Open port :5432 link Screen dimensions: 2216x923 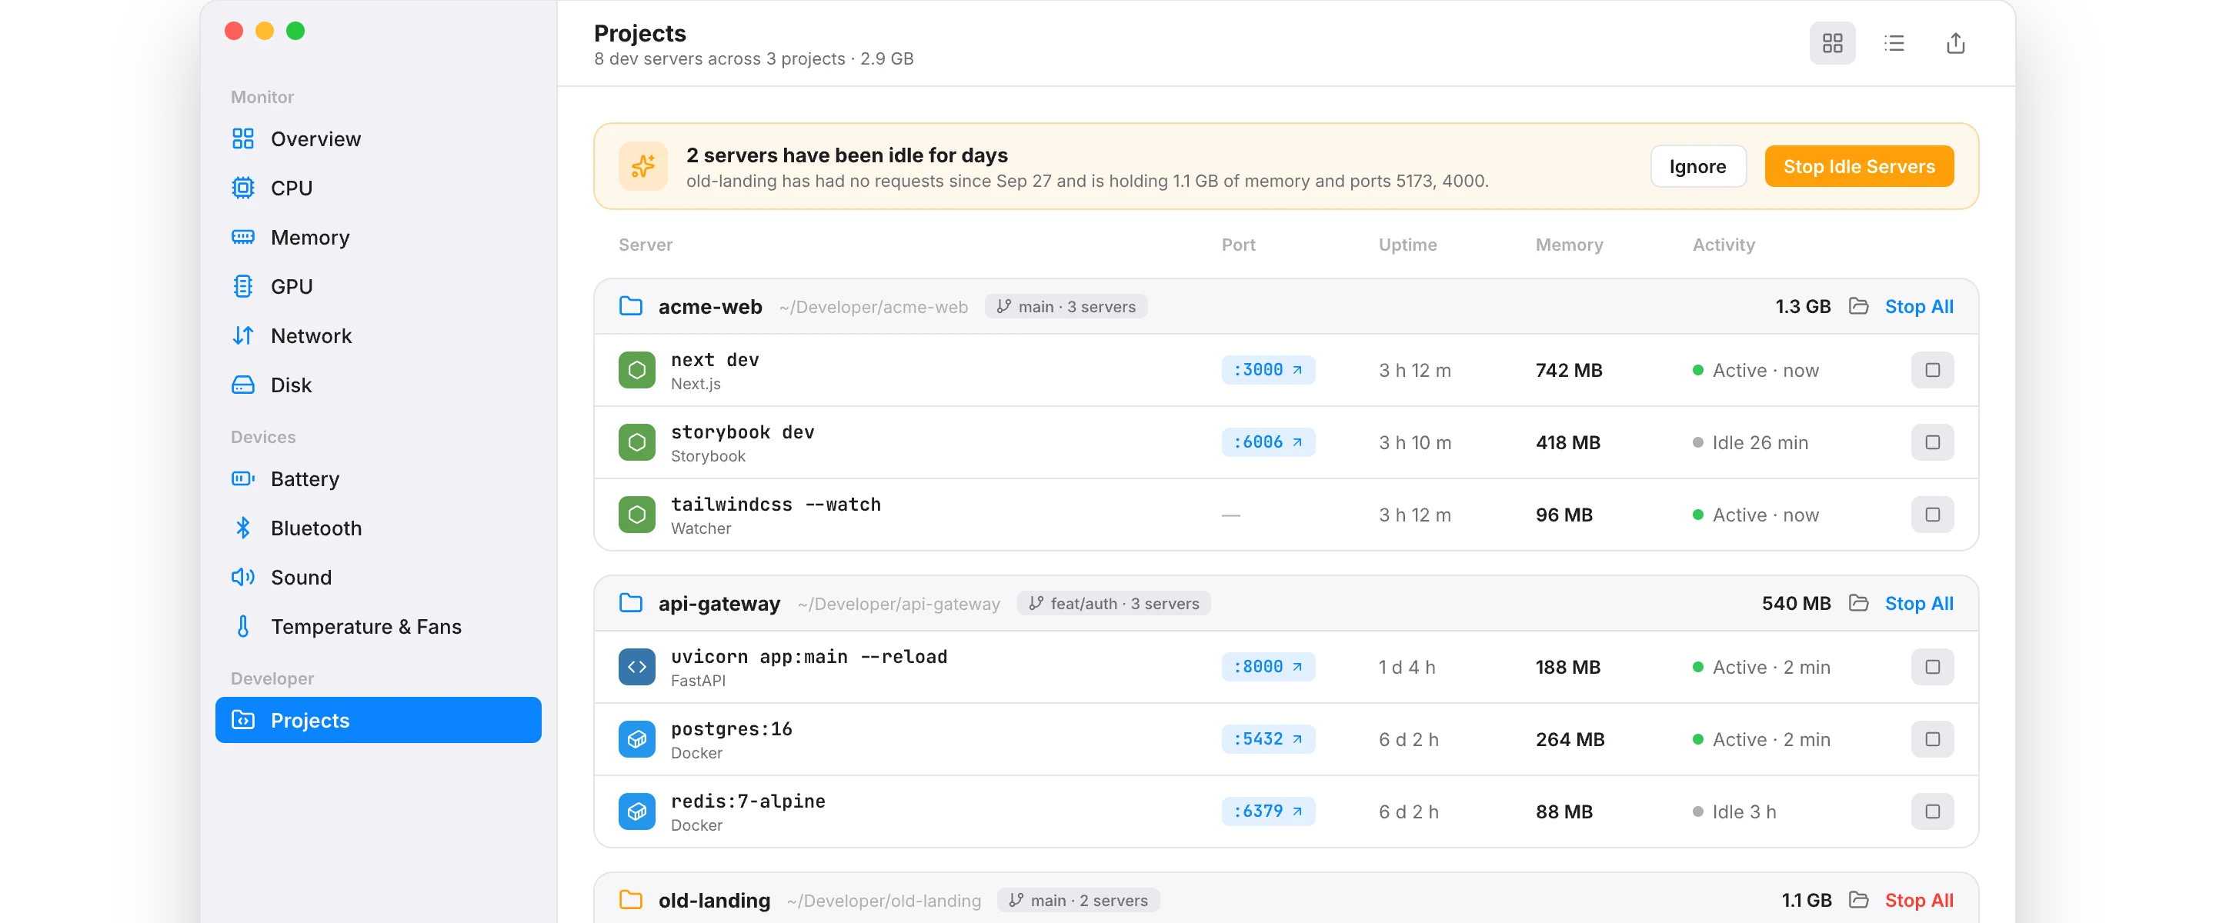pyautogui.click(x=1267, y=739)
